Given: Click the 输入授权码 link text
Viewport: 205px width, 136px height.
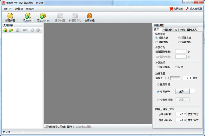Looking at the screenshot, I should click(x=196, y=9).
